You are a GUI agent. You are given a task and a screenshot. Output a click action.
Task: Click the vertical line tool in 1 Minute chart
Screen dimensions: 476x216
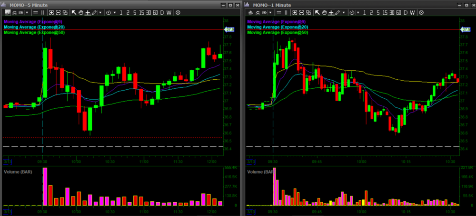click(285, 12)
